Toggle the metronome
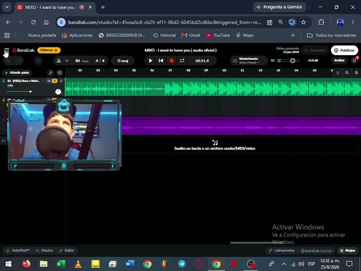The image size is (361, 271). point(59,61)
